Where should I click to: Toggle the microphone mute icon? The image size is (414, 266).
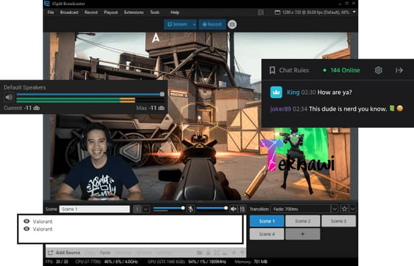[x=191, y=209]
